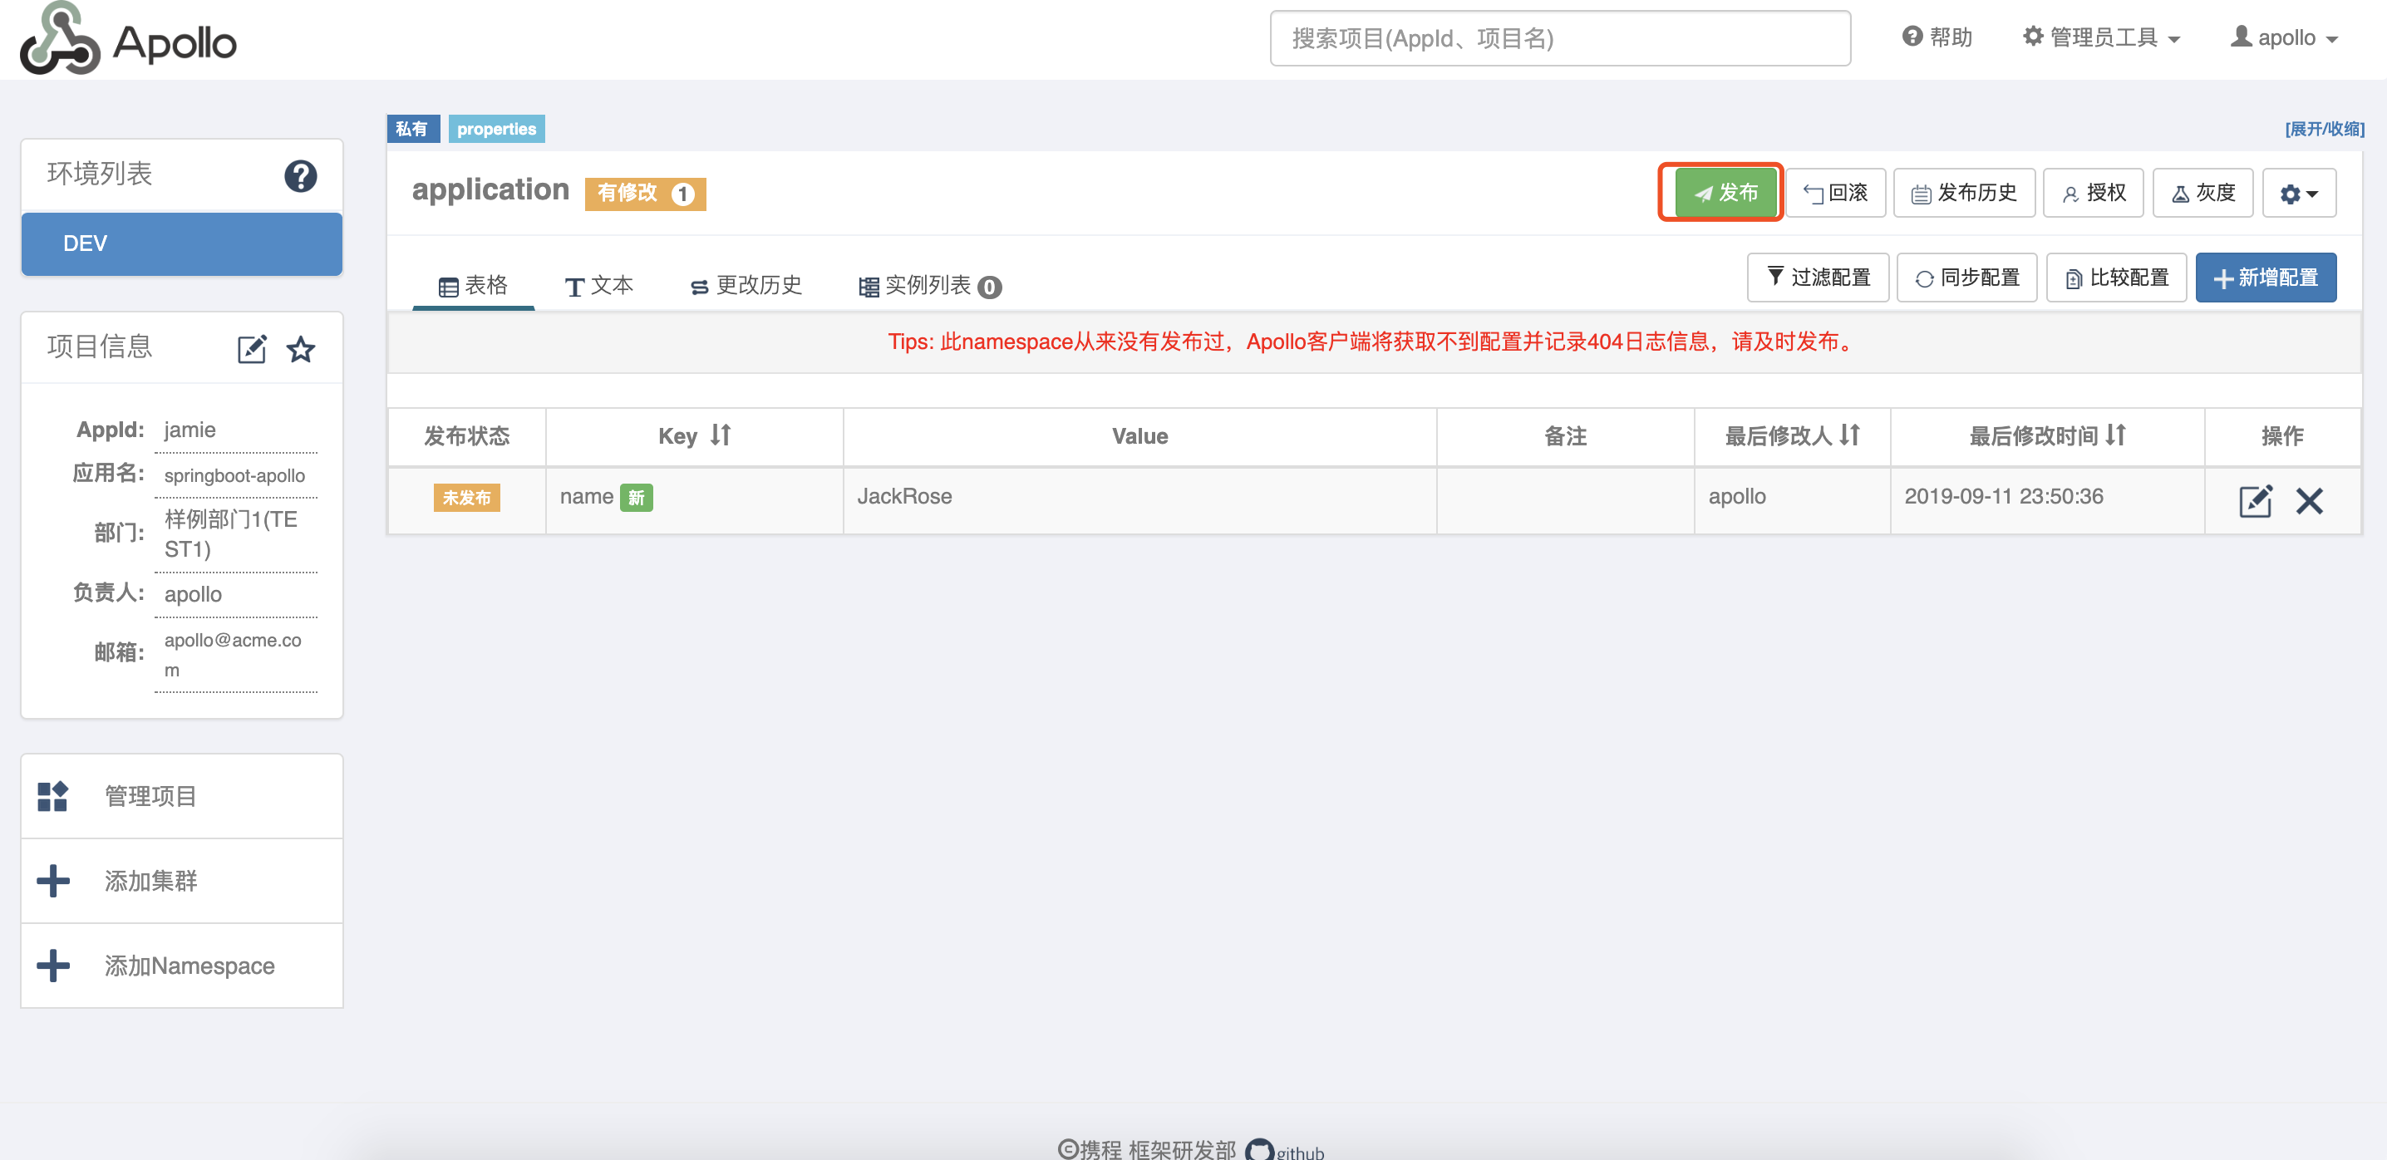Delete the name config item via X icon

click(2310, 500)
